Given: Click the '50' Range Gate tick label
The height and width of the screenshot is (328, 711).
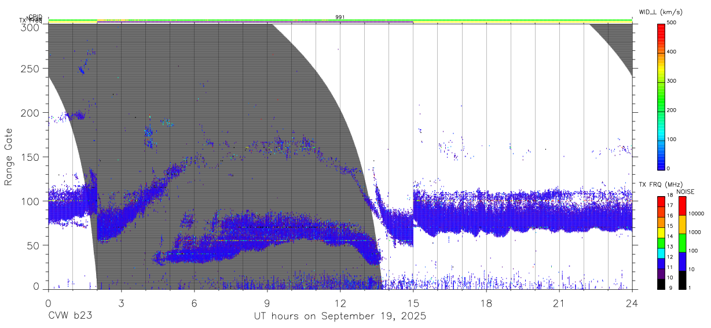Looking at the screenshot, I should 34,245.
